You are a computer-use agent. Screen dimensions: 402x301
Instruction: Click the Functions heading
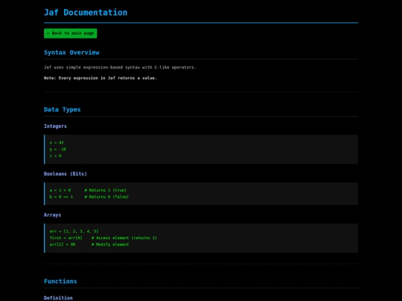click(x=60, y=281)
